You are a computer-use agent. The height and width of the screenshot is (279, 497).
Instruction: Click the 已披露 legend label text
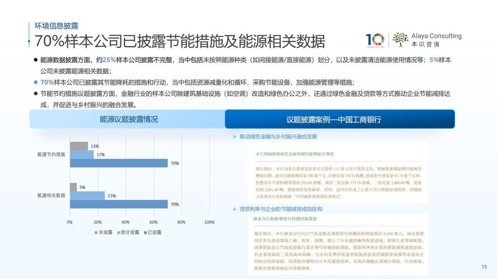[154, 232]
